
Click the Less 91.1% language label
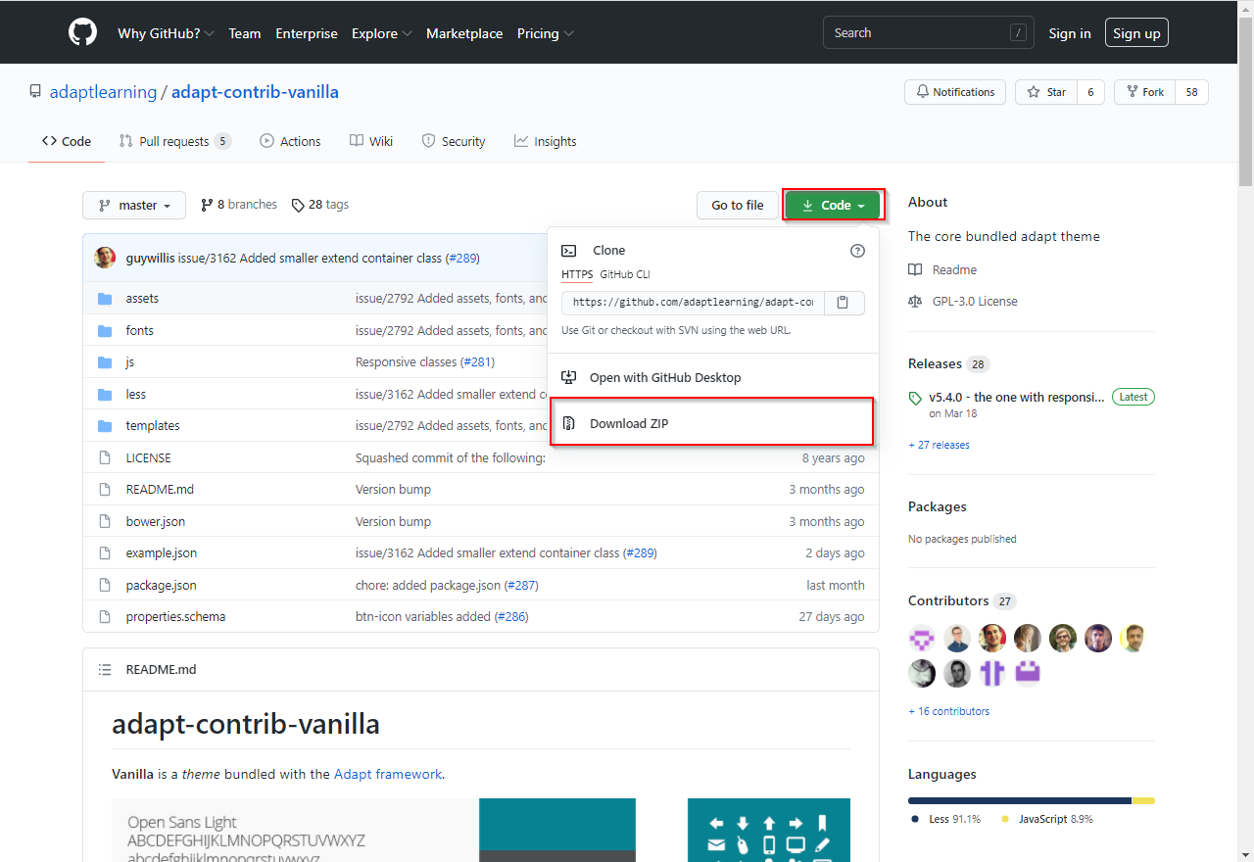(945, 819)
